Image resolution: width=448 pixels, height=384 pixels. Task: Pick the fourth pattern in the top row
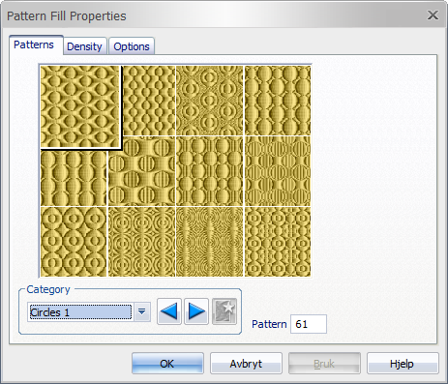click(x=278, y=101)
